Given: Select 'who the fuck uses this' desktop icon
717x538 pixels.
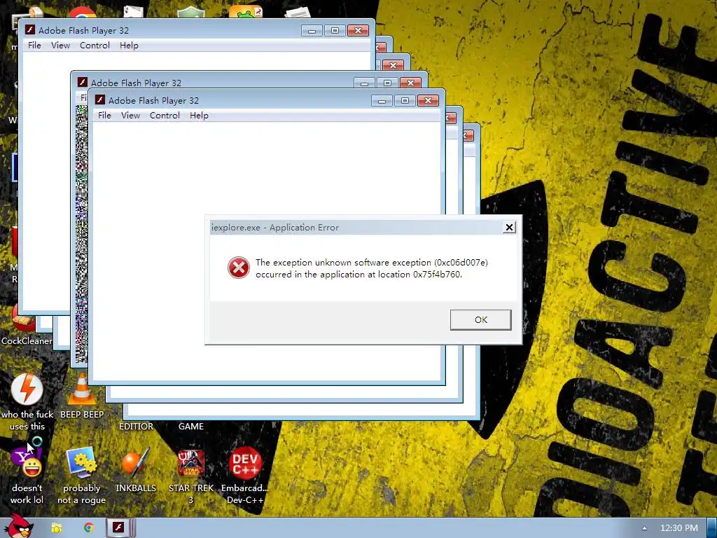Looking at the screenshot, I should [x=27, y=389].
